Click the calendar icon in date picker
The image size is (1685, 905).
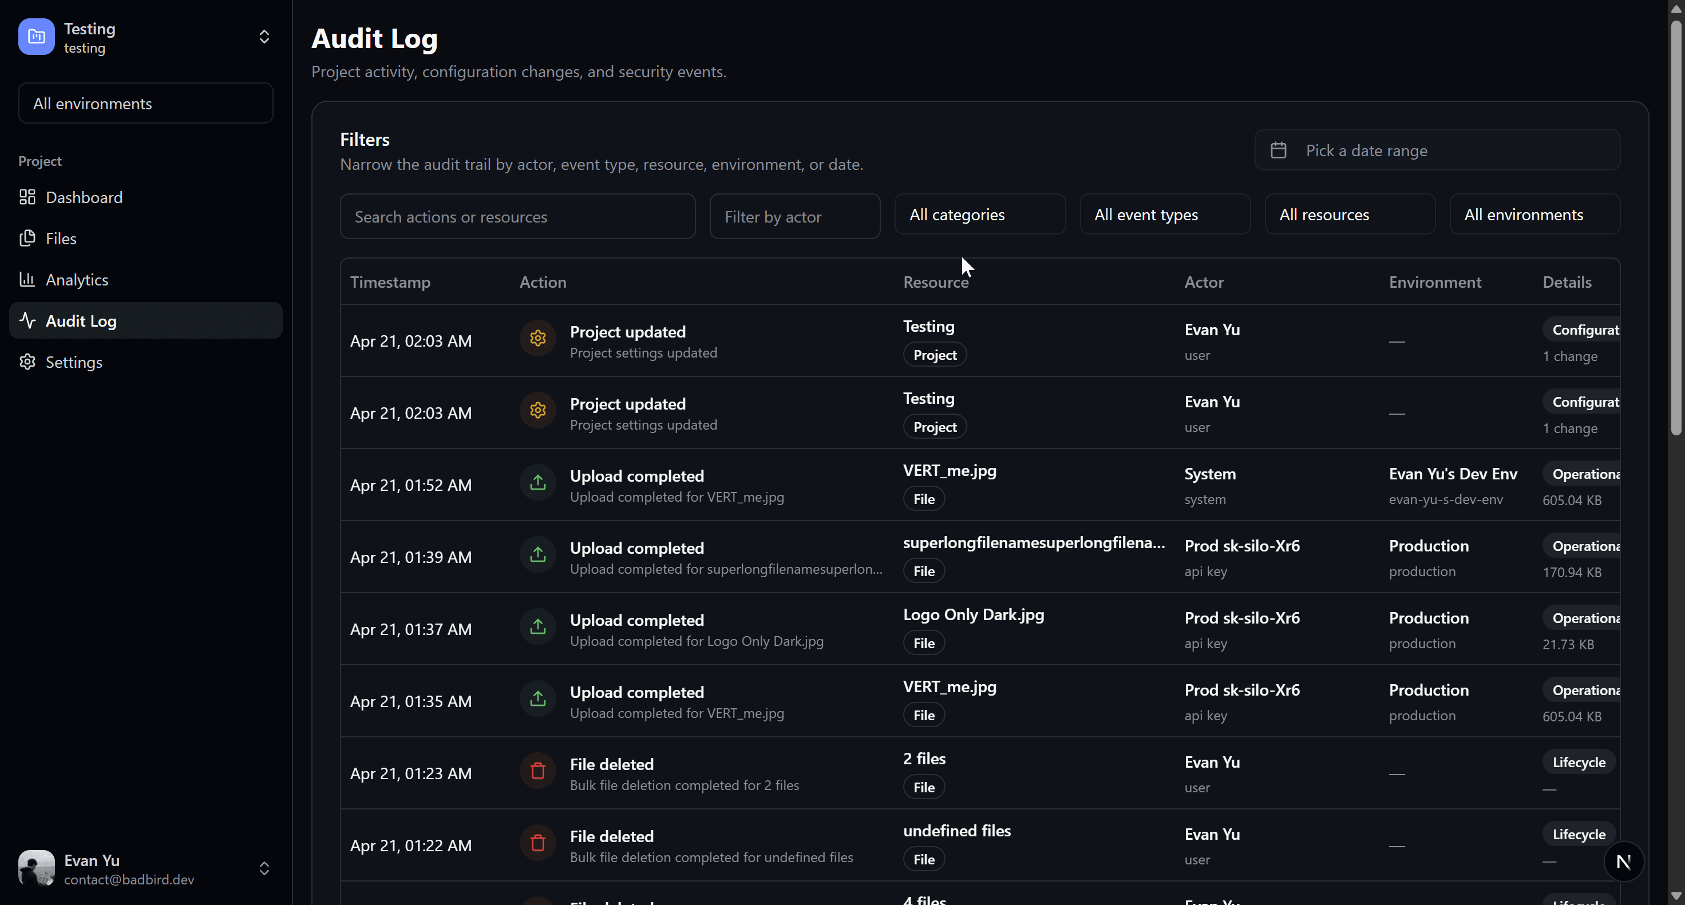[1278, 150]
